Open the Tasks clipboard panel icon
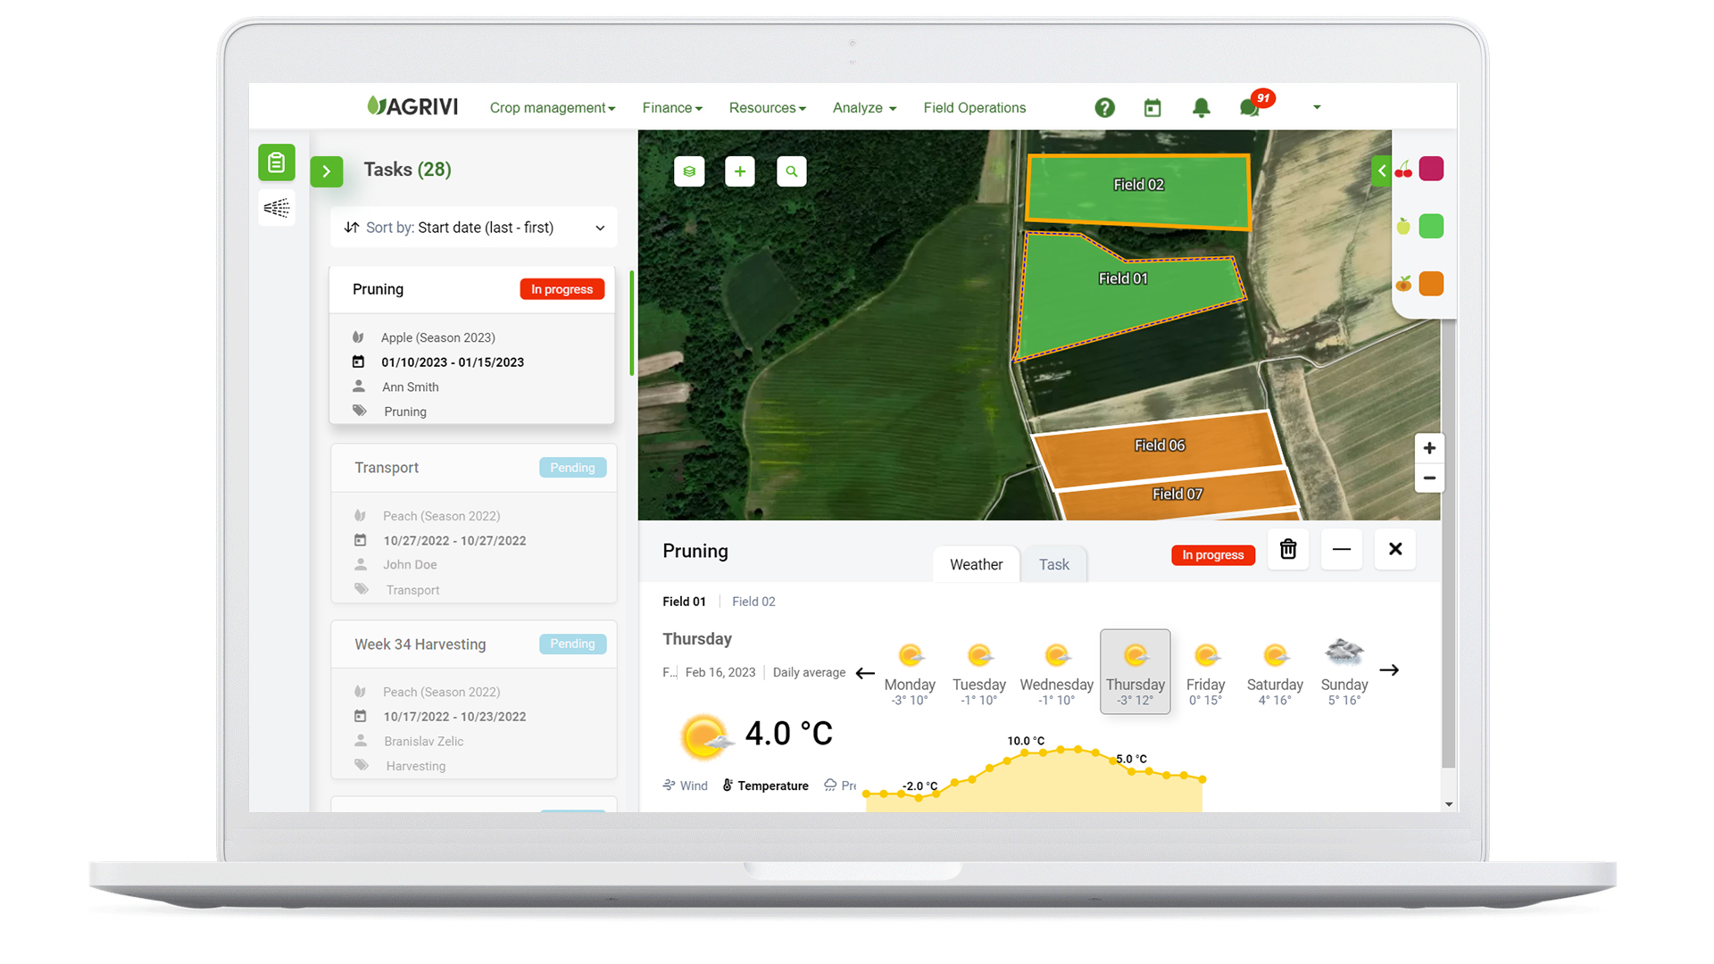Screen dimensions: 1714x964 tap(277, 162)
